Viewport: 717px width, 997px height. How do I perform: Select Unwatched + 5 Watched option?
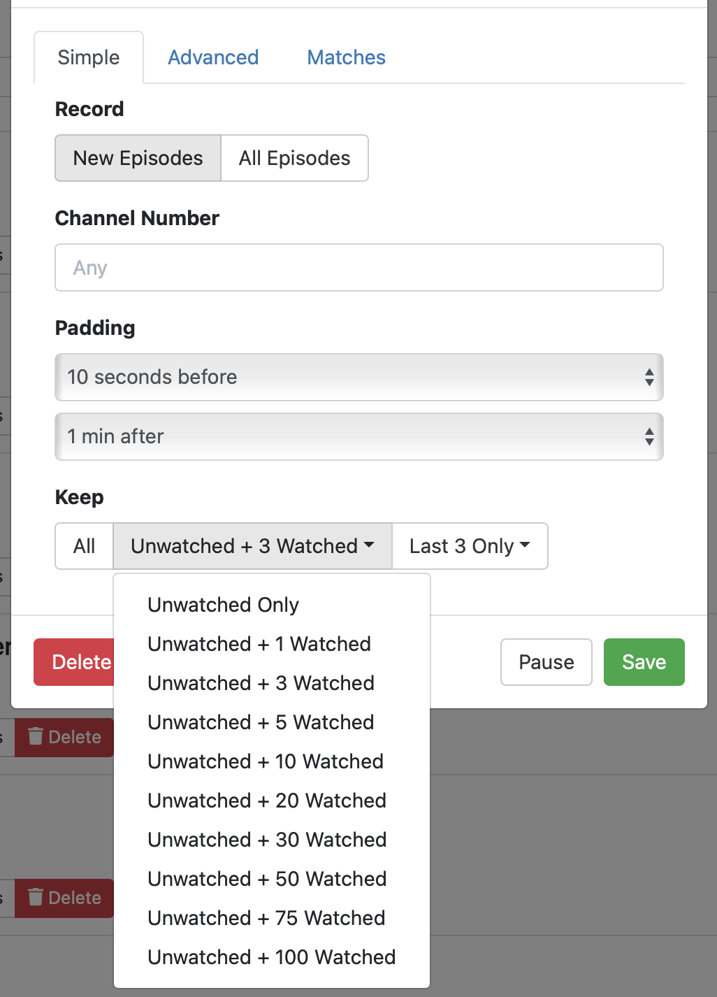[261, 722]
